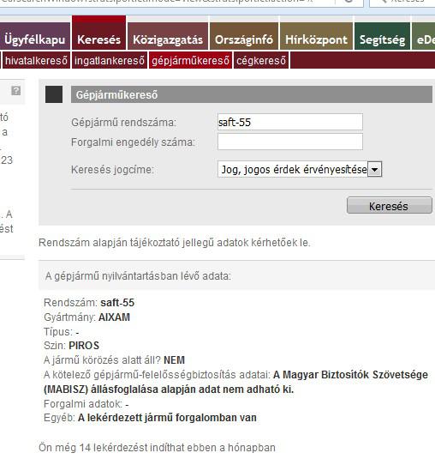Click the körözés alatt áll NEM line
The image size is (435, 465).
point(114,360)
